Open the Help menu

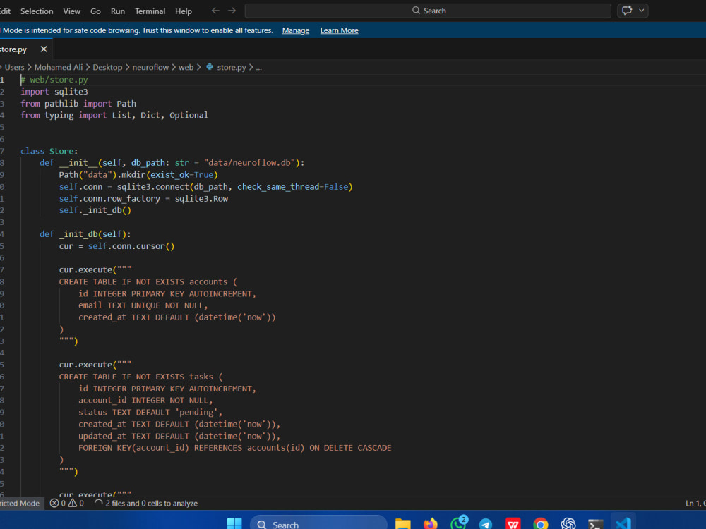pos(184,11)
